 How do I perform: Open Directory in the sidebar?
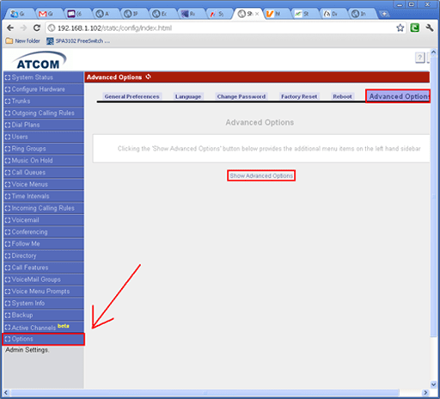44,255
